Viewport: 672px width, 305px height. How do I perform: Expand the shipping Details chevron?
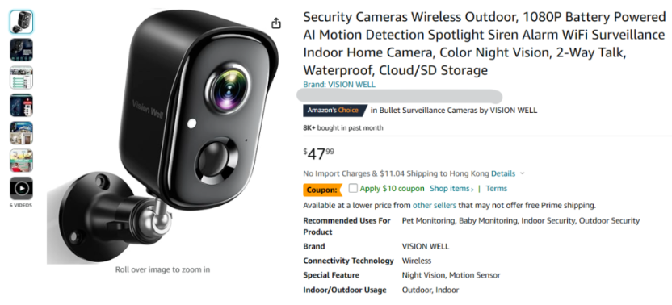click(522, 174)
